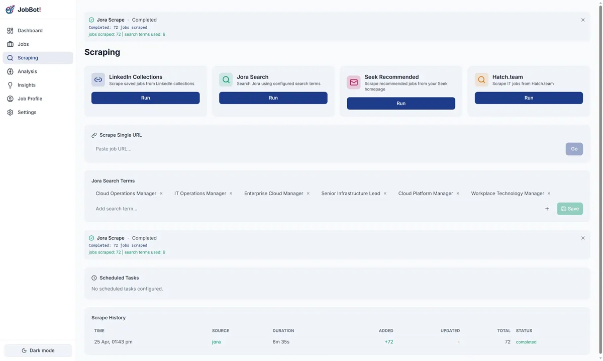Click the '25 Apr, 01:43 pm' history entry
The image size is (603, 361).
113,342
